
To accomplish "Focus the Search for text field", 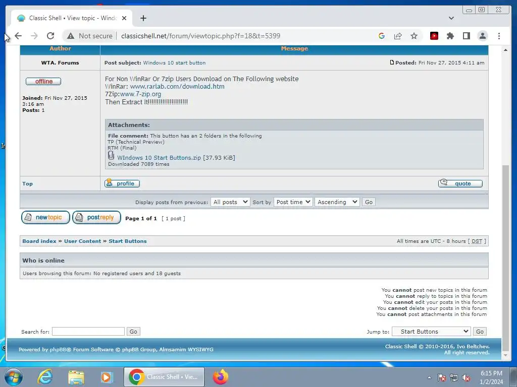I will tap(88, 332).
